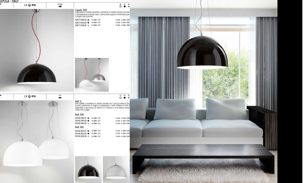
Task: Click the IP20 rating in the Cupola header
Action: click(x=34, y=5)
